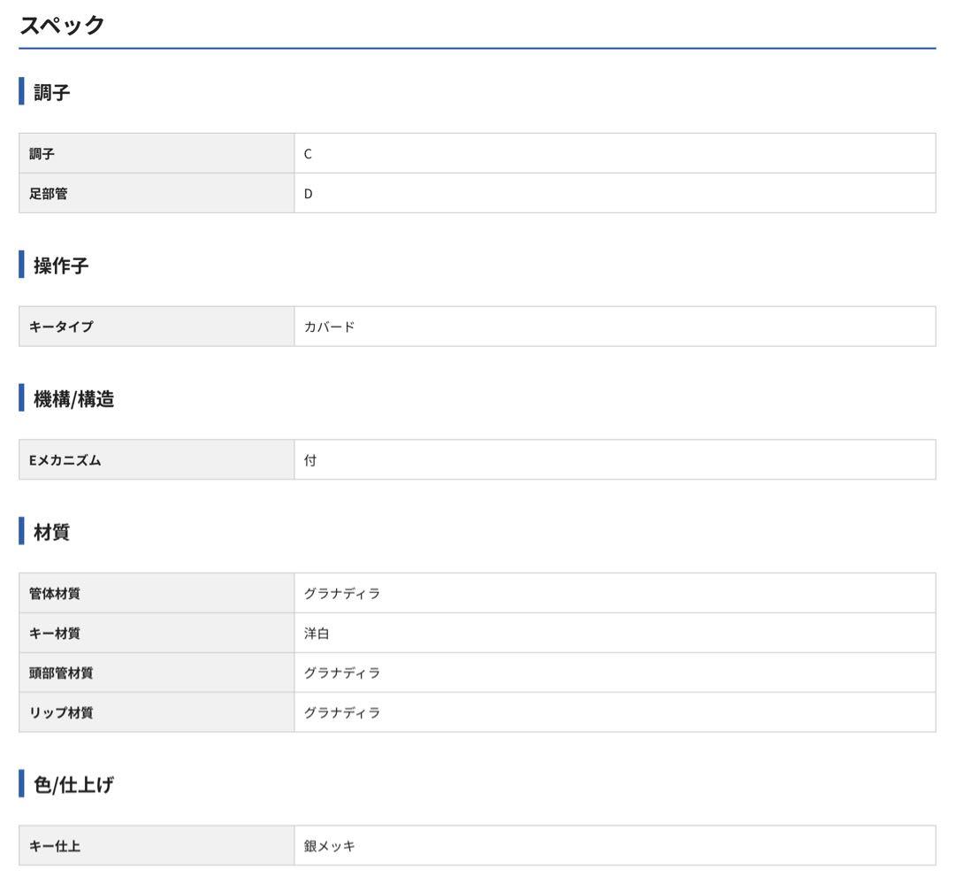Click the 調子 row label in the table
The image size is (955, 885).
point(42,154)
